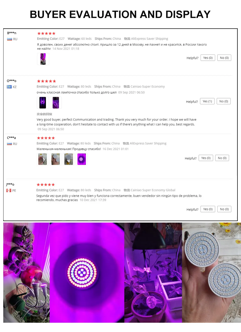Click Yes (0) on B***n's review
241x332 pixels.
[x=208, y=58]
